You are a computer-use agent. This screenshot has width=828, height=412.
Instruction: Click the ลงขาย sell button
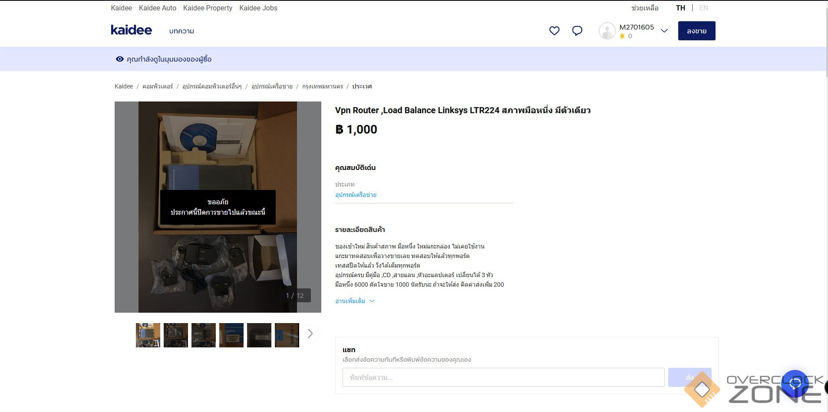coord(696,31)
